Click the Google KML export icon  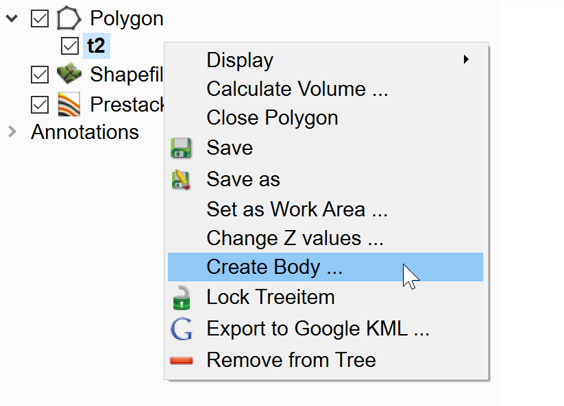[x=181, y=329]
